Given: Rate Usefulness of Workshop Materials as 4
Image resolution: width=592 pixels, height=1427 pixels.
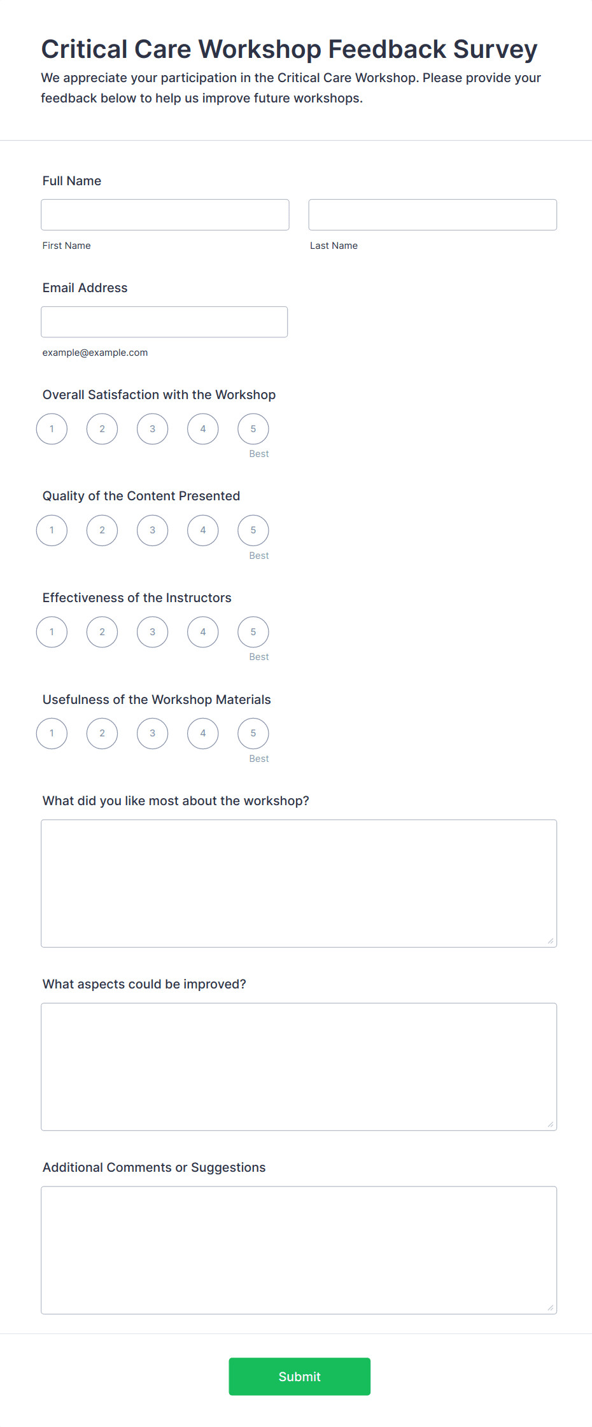Looking at the screenshot, I should coord(202,733).
